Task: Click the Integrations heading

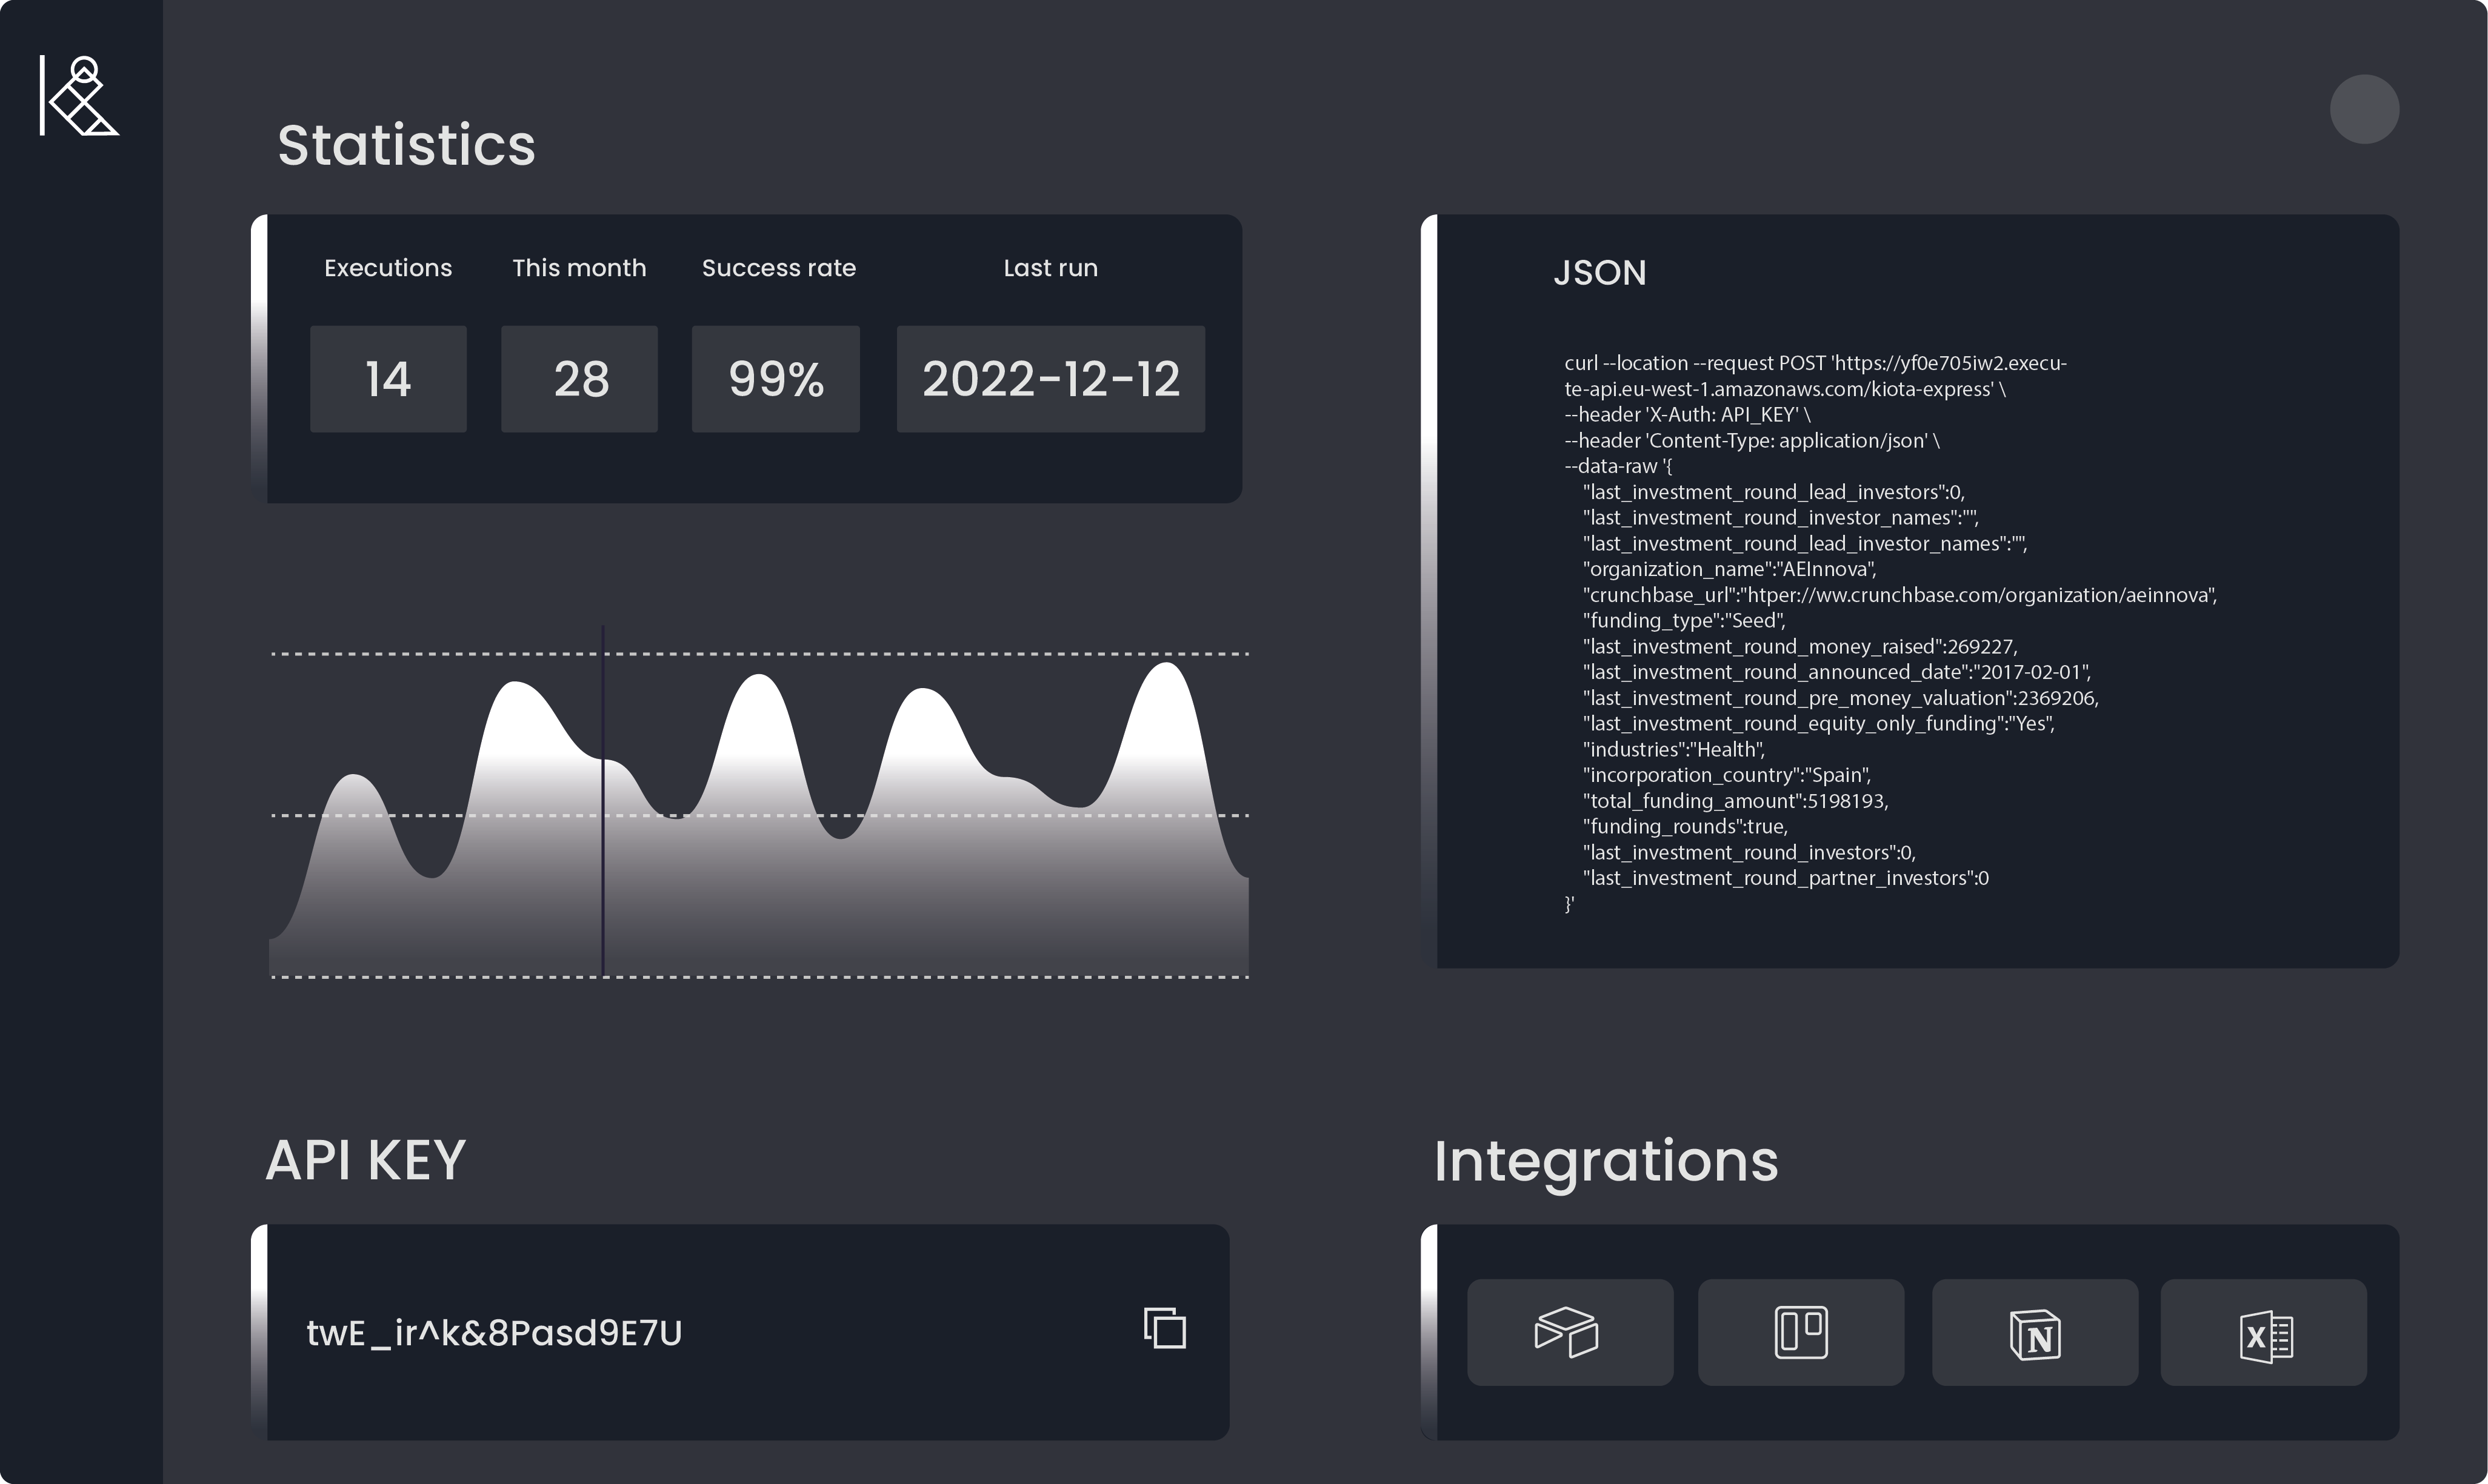Action: point(1606,1161)
